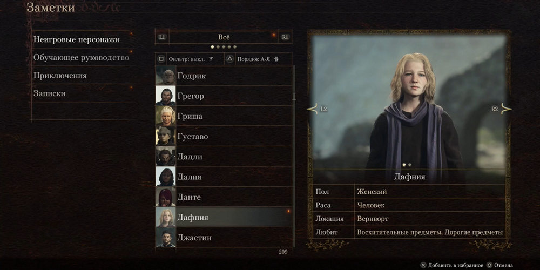
Task: Open the Обучающее руководство section
Action: pos(82,58)
